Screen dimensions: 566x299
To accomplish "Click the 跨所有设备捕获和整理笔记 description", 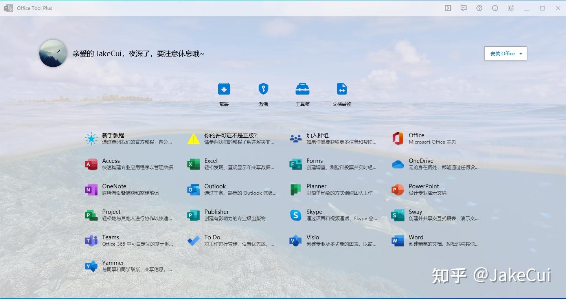I will point(130,193).
